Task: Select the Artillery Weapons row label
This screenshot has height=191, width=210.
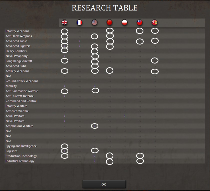Action: [18, 71]
